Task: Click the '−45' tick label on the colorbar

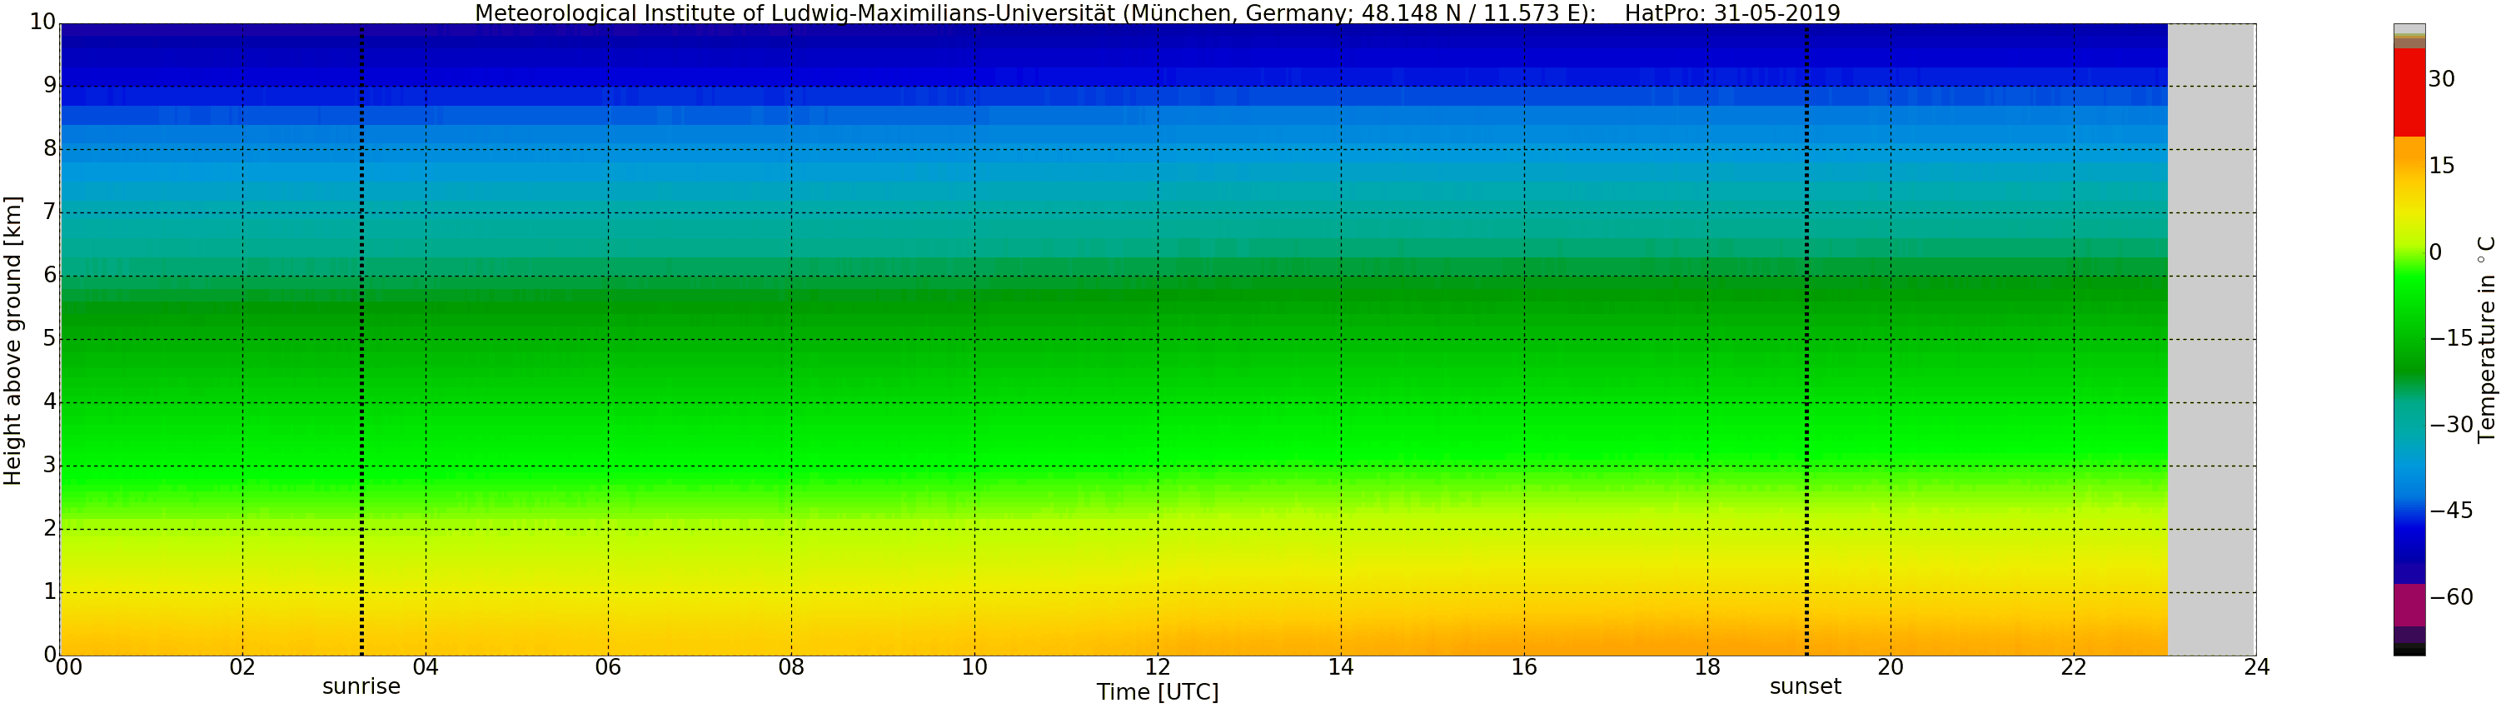Action: pyautogui.click(x=2450, y=511)
